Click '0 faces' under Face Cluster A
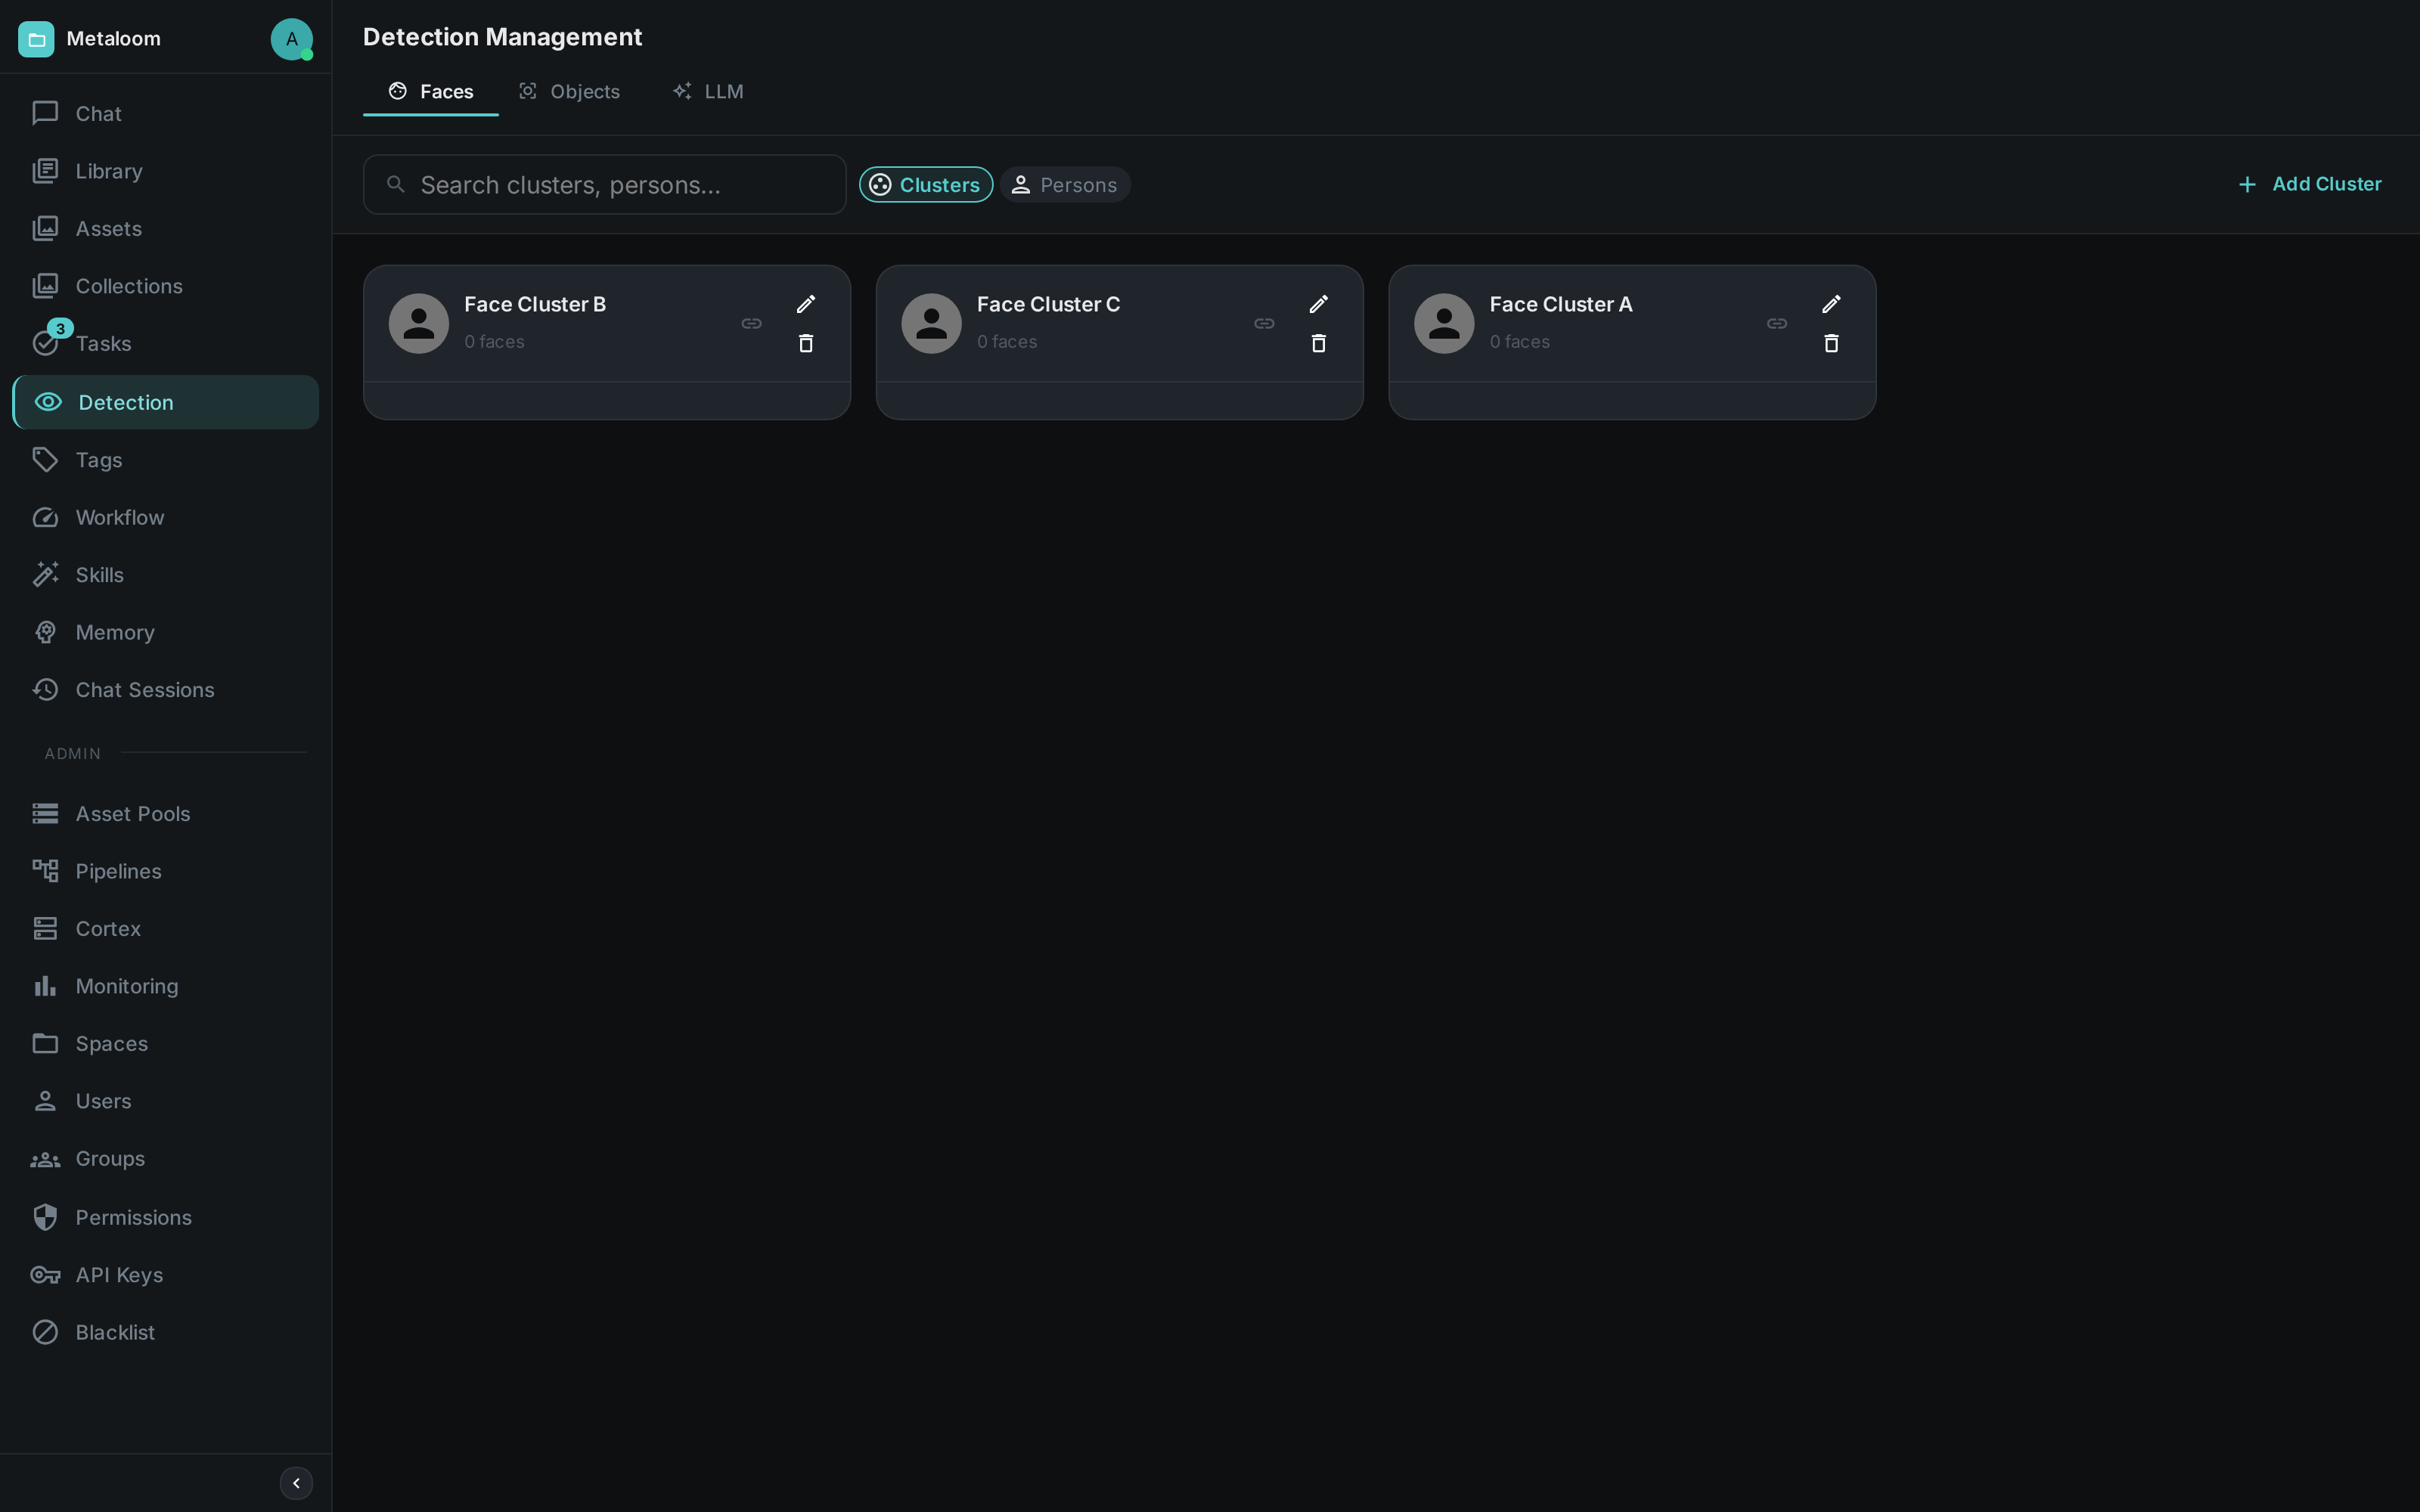The width and height of the screenshot is (2420, 1512). click(x=1520, y=342)
